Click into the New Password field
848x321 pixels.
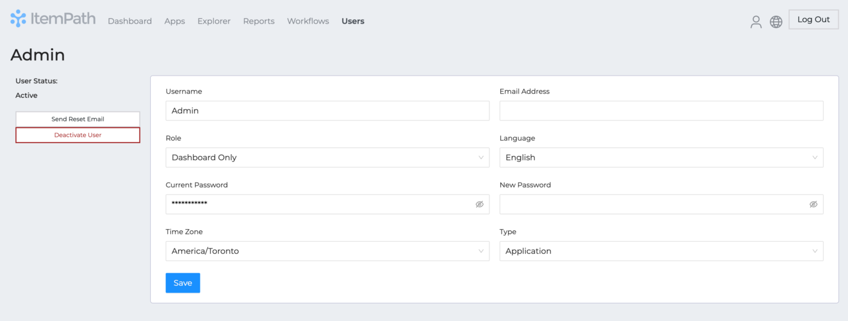coord(661,204)
